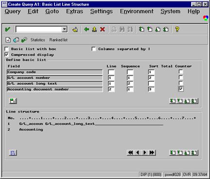Click Line field for G/L account number
The image size is (210, 179).
pos(111,78)
